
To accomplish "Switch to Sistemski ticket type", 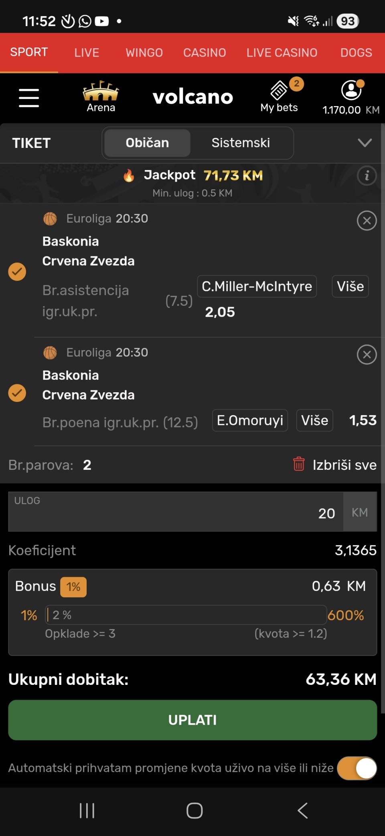I will tap(241, 143).
